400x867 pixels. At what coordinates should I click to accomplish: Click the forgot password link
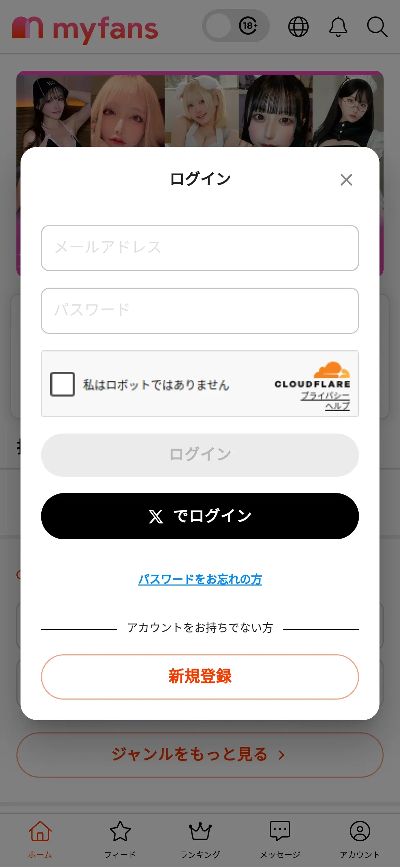click(x=200, y=579)
